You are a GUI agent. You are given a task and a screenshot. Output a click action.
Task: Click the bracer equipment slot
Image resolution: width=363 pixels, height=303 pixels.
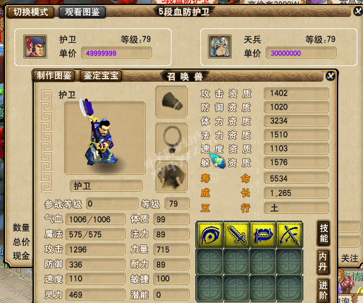[171, 102]
